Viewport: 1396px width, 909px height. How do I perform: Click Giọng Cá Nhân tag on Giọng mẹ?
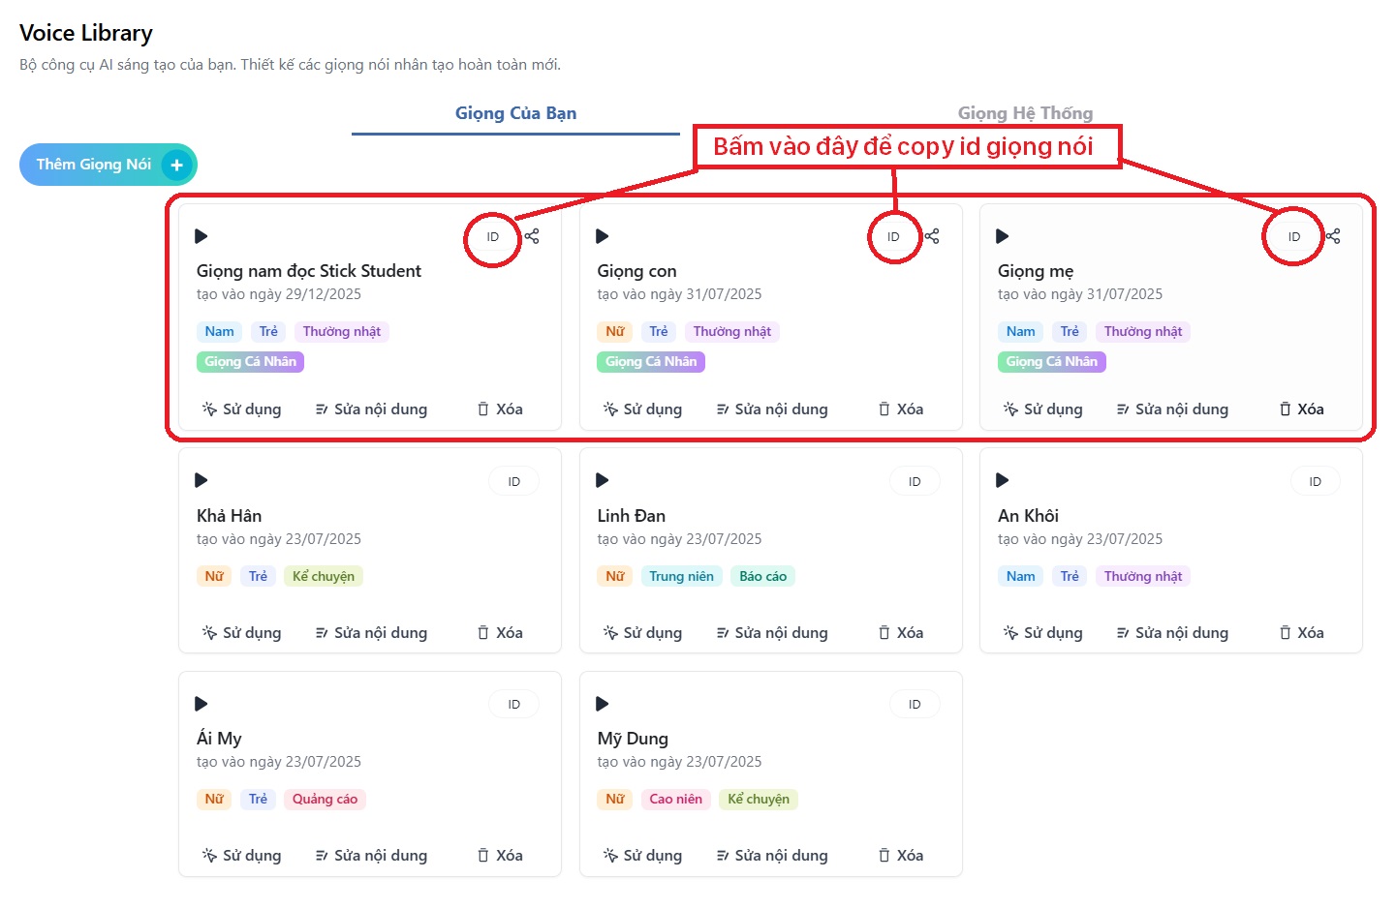[x=1051, y=362]
